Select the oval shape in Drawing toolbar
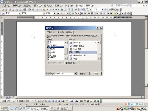The height and width of the screenshot is (111, 148). click(43, 101)
